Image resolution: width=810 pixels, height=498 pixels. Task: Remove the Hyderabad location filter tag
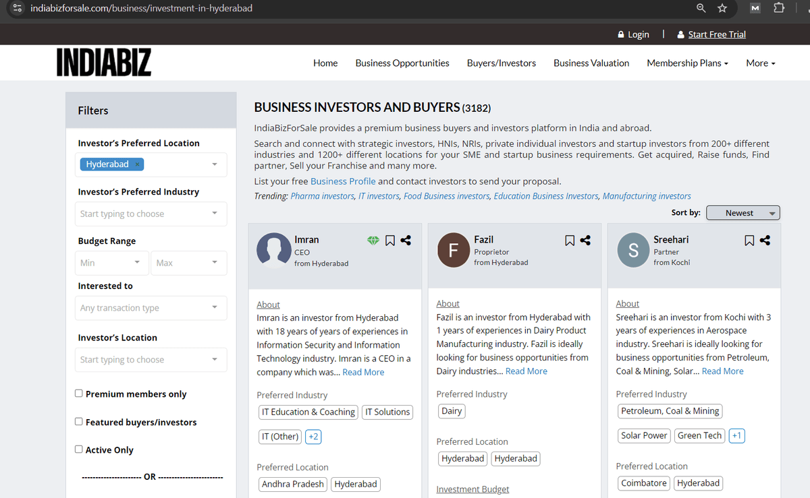[137, 164]
